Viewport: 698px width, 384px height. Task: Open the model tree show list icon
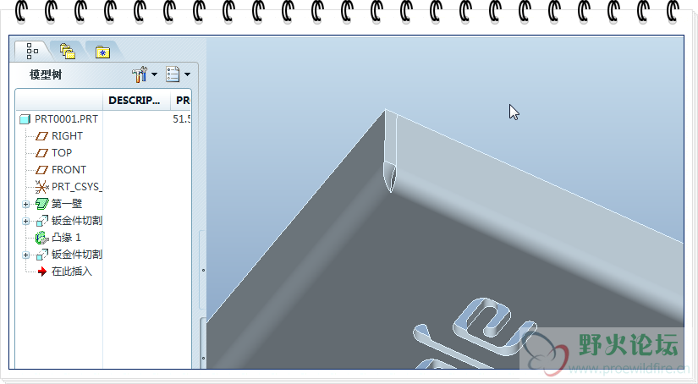coord(173,74)
